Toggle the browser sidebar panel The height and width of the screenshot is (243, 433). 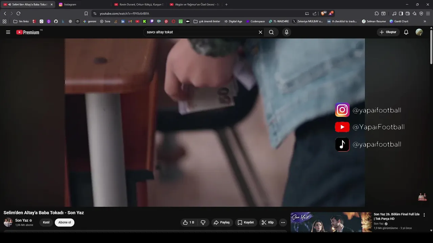pos(401,13)
